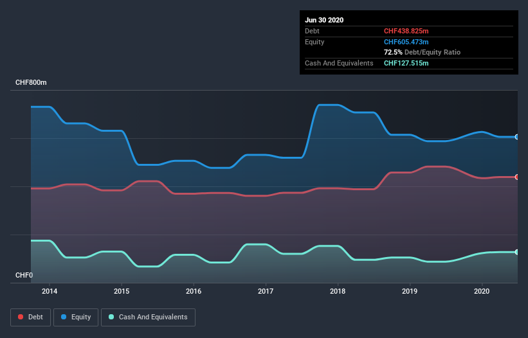Screen dimensions: 528x338
Task: Select the 2015 x-axis label
Action: click(x=122, y=291)
